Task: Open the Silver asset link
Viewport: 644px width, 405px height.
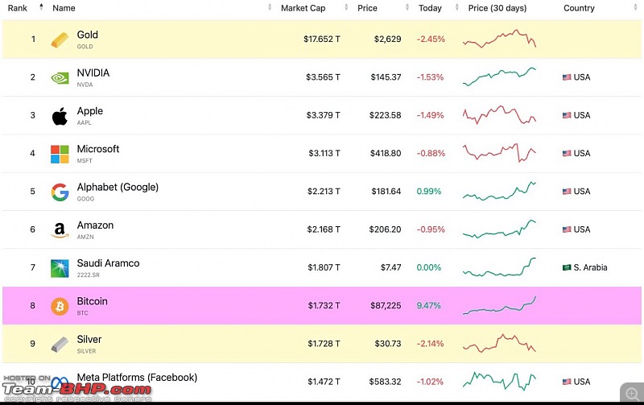Action: (89, 340)
